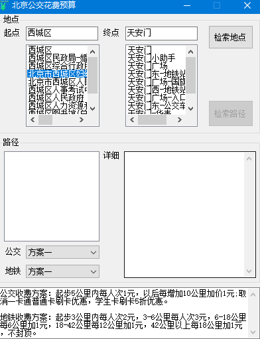Open the 地铁 方案一 dropdown
The image size is (260, 339).
[62, 271]
